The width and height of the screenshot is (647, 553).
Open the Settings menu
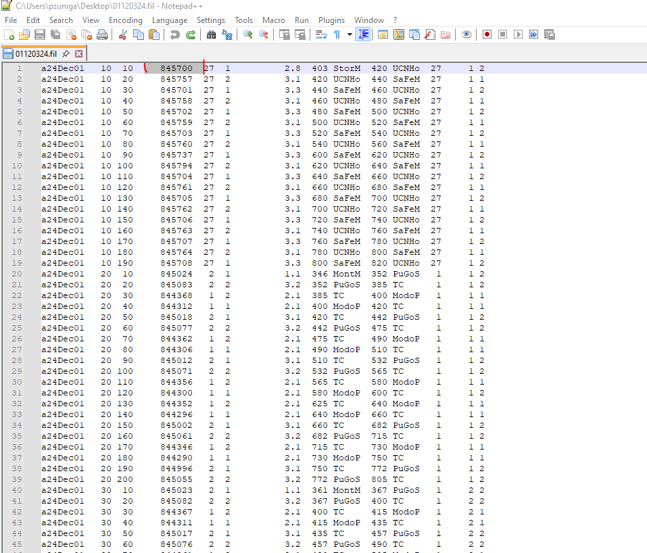211,20
